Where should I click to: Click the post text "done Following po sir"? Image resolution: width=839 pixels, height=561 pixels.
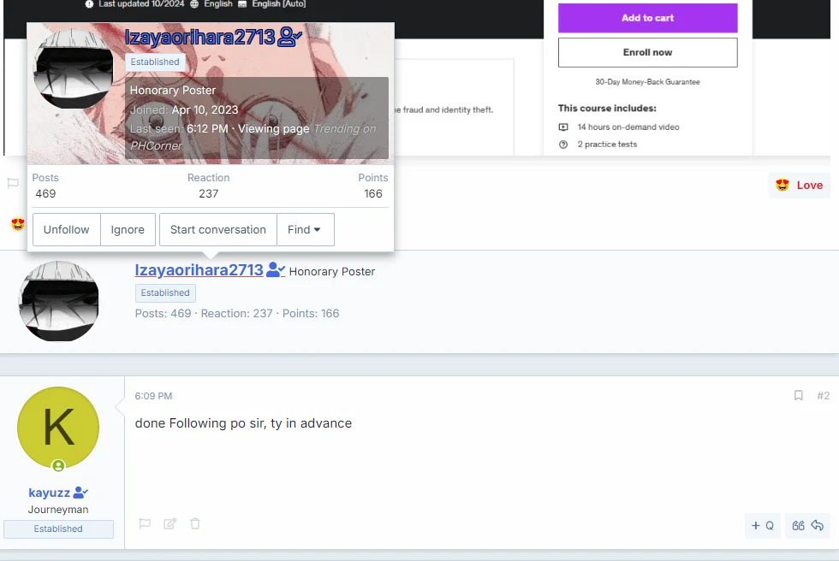point(199,423)
